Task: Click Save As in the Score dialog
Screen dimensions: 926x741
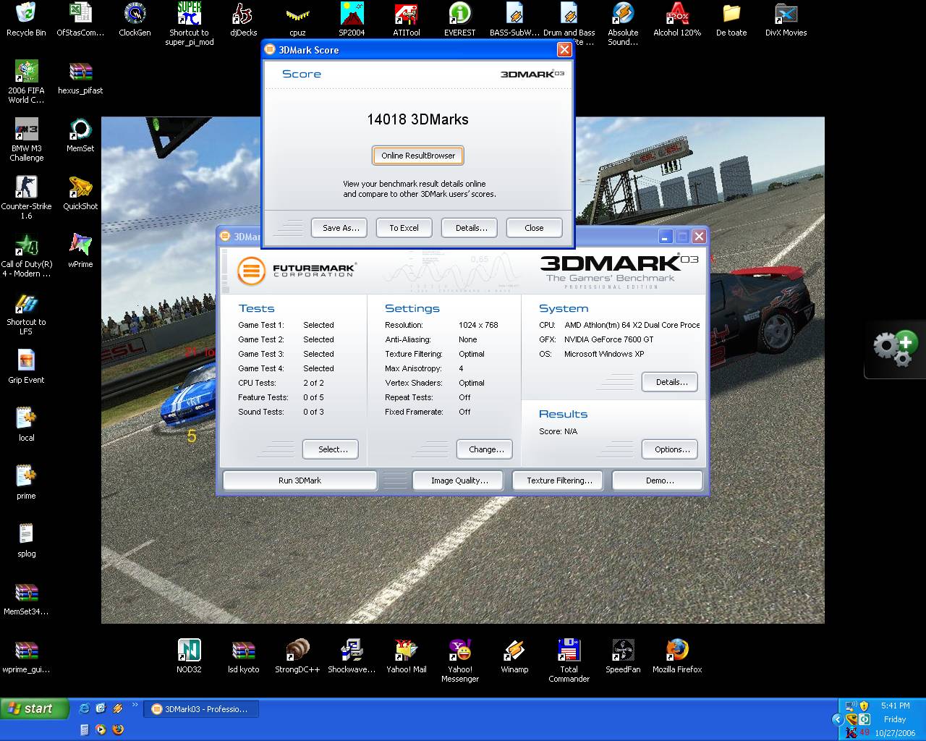Action: click(x=340, y=228)
